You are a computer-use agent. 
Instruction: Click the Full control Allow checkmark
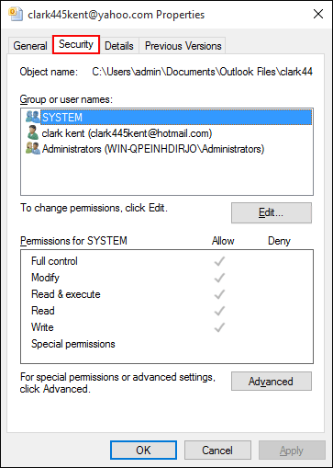(x=219, y=261)
